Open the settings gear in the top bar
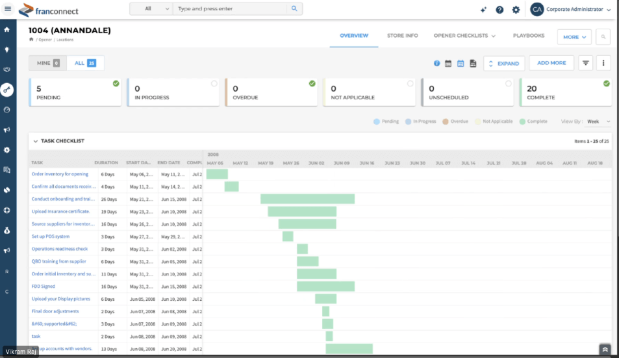This screenshot has width=619, height=358. [x=516, y=10]
